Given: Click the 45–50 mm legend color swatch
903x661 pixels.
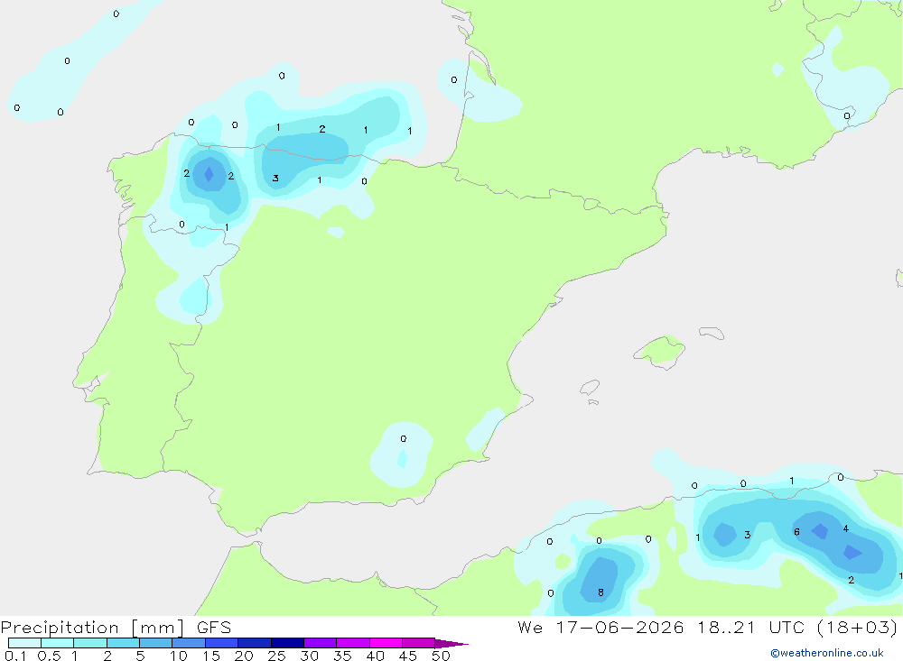Looking at the screenshot, I should click(x=418, y=643).
